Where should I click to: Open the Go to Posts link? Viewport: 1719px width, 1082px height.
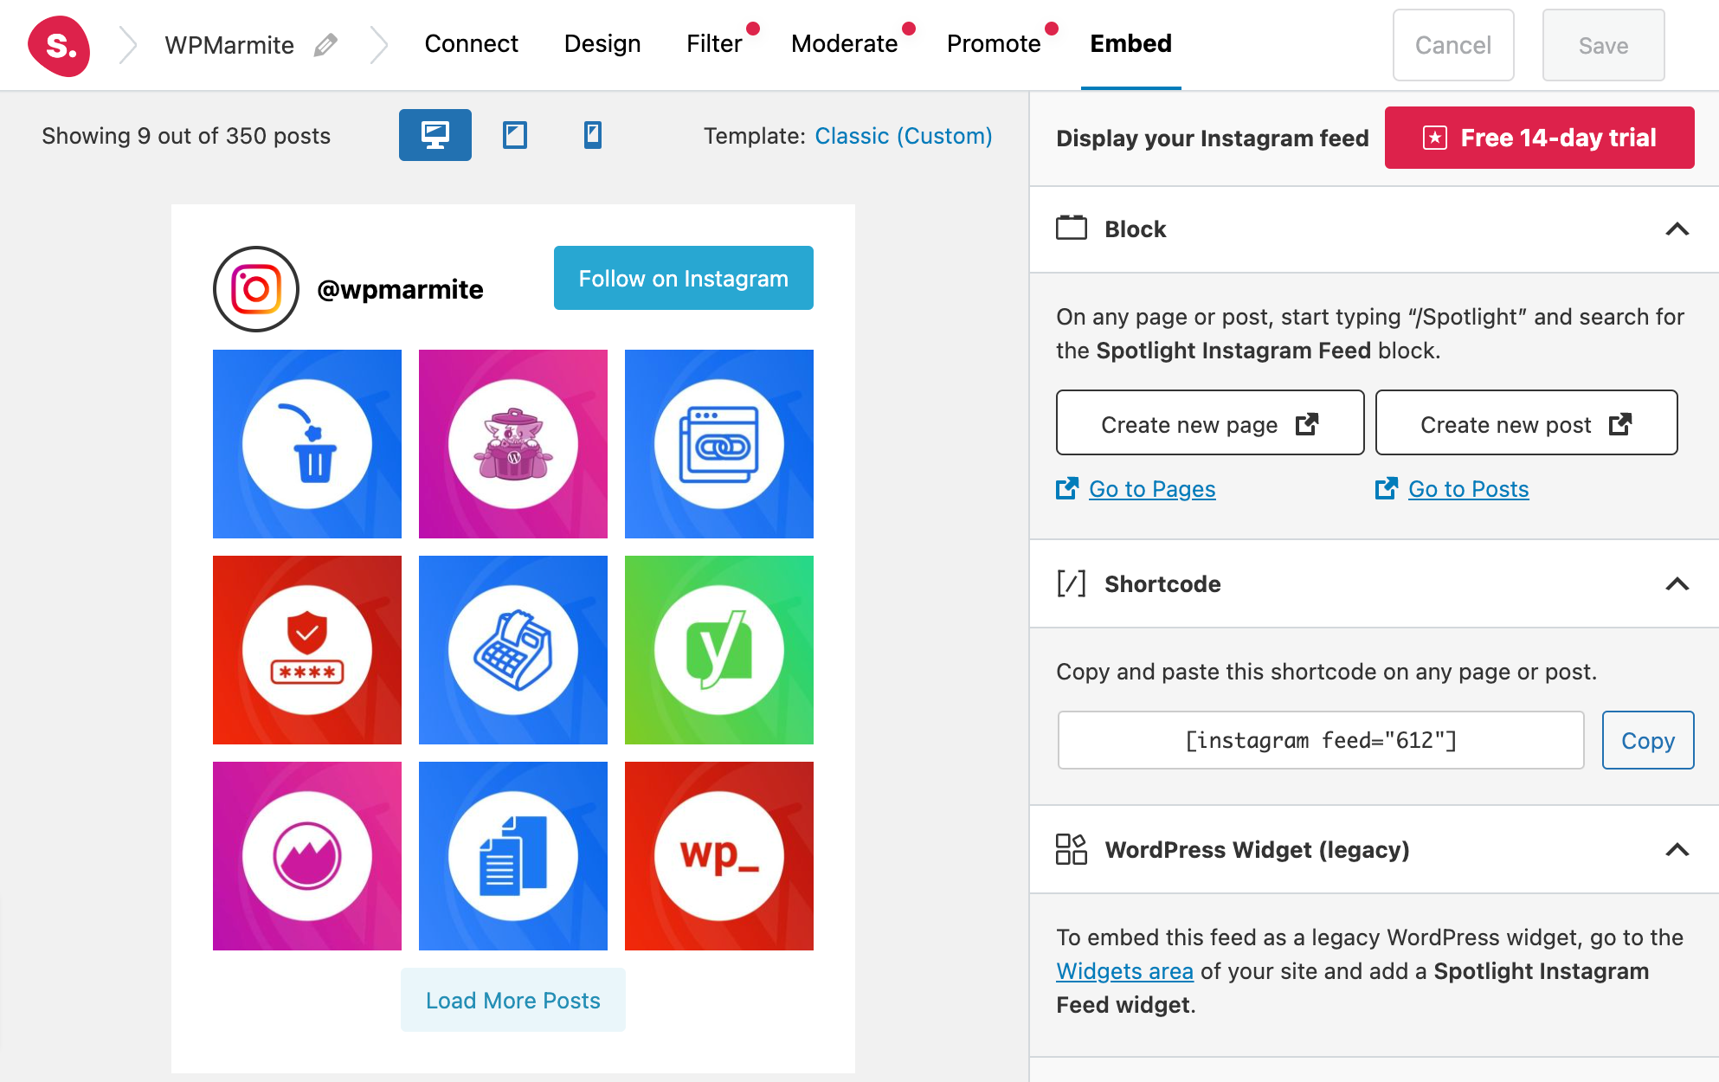pyautogui.click(x=1469, y=489)
